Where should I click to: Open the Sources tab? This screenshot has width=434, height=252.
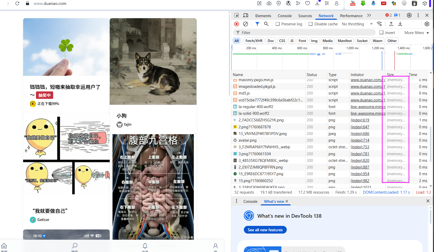305,16
